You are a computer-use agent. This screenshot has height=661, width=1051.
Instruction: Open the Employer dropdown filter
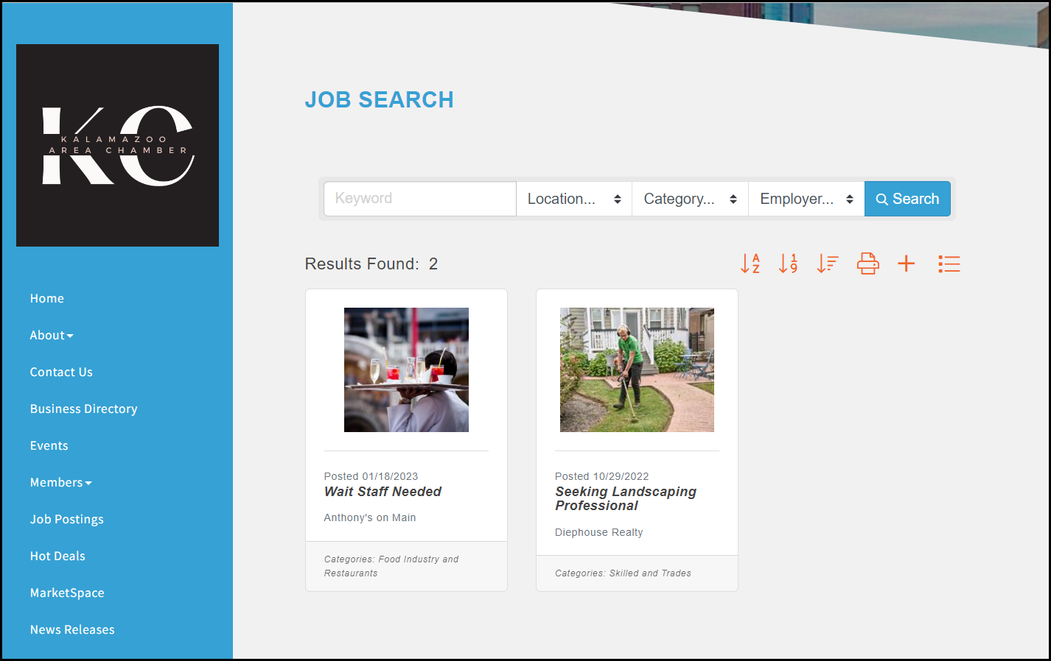click(807, 199)
